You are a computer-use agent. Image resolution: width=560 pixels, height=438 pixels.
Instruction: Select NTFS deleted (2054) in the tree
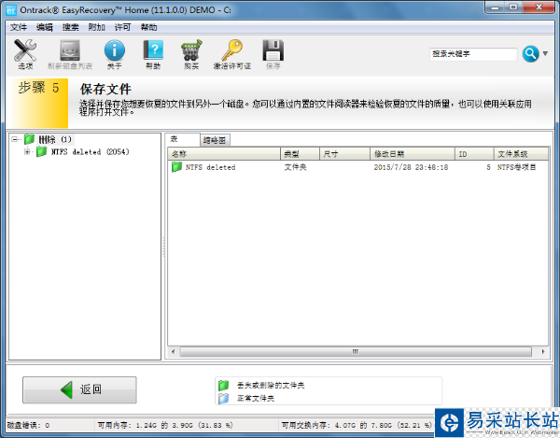tap(90, 152)
